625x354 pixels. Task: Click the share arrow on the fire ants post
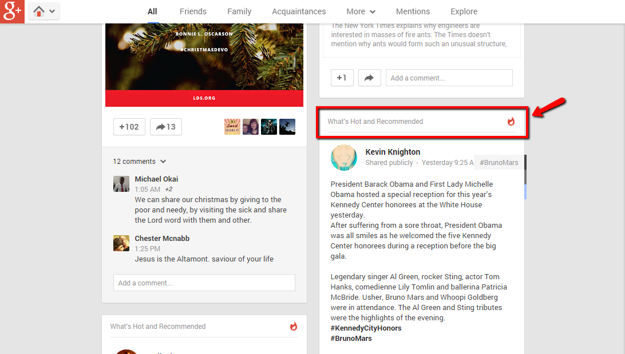370,78
